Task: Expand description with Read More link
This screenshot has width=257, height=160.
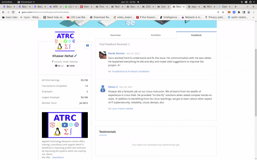Action: tap(57, 157)
